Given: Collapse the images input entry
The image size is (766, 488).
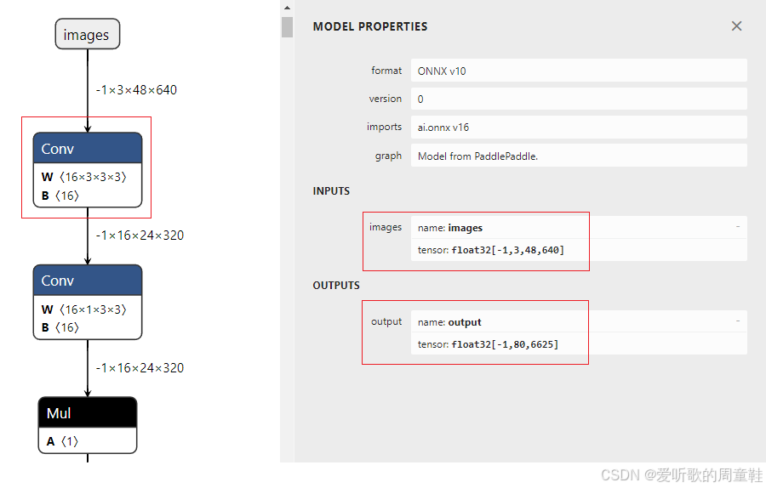Looking at the screenshot, I should [738, 226].
